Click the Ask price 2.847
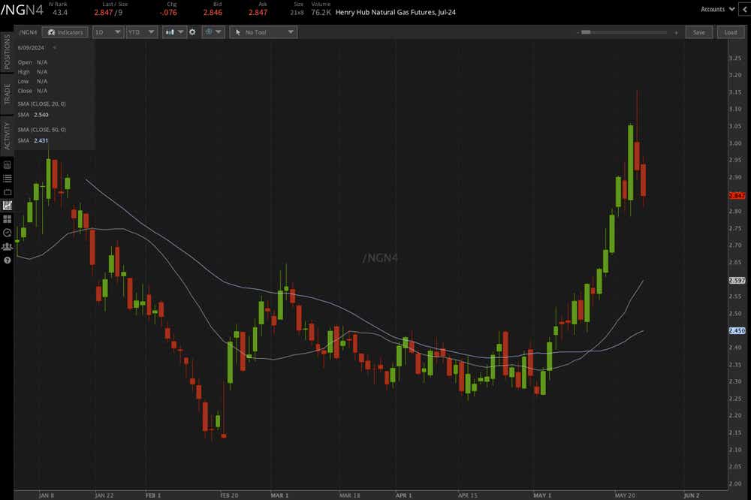The height and width of the screenshot is (500, 751). point(258,13)
